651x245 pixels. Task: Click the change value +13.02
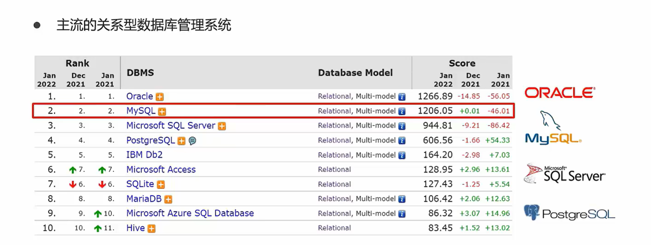[x=497, y=228]
